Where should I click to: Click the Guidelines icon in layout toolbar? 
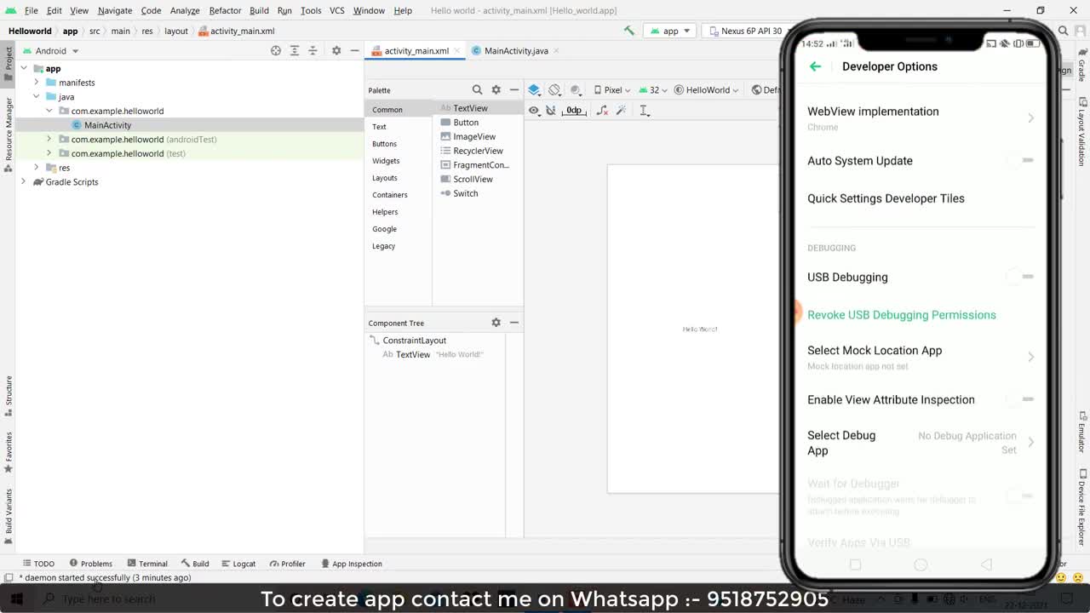(x=644, y=110)
